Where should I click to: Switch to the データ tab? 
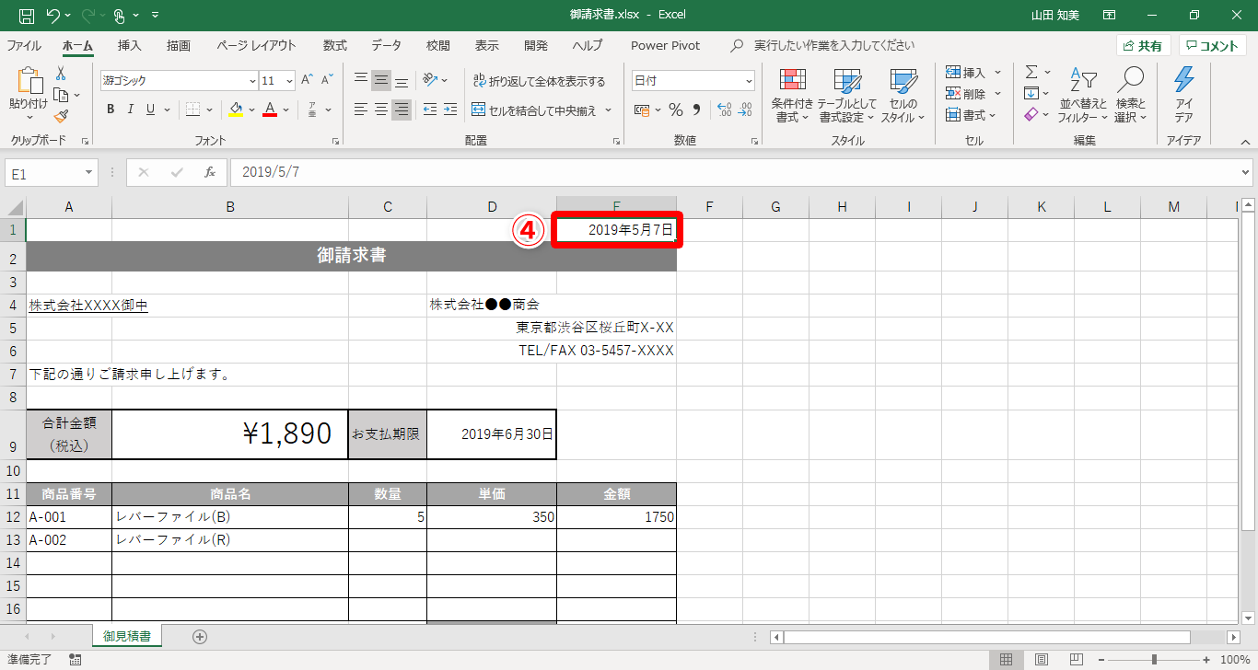pos(387,45)
